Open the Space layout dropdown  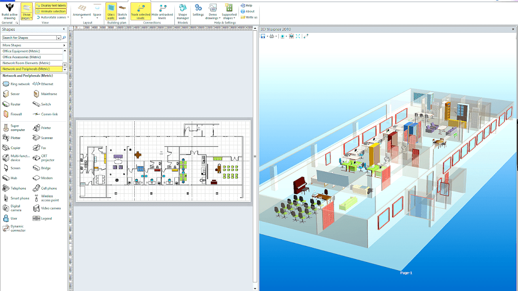pyautogui.click(x=97, y=11)
